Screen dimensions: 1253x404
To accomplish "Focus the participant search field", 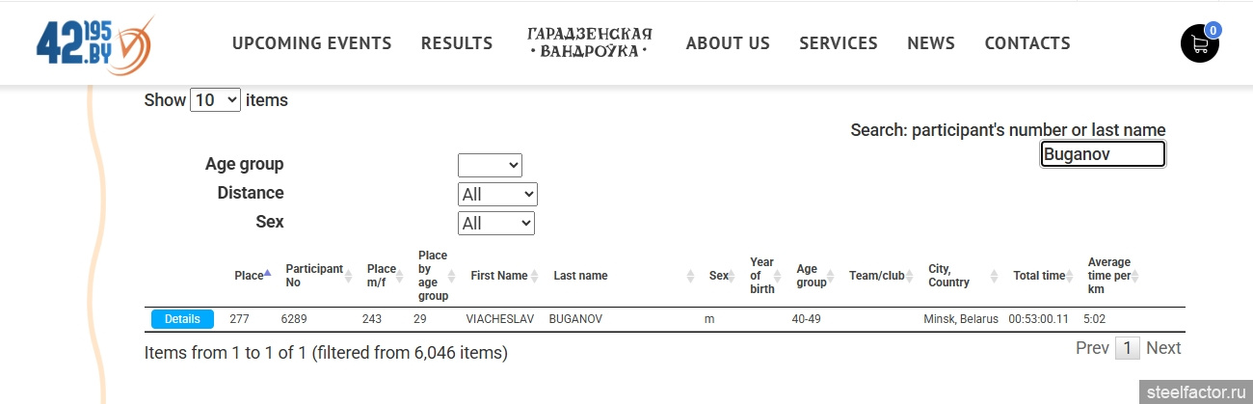I will 1103,154.
